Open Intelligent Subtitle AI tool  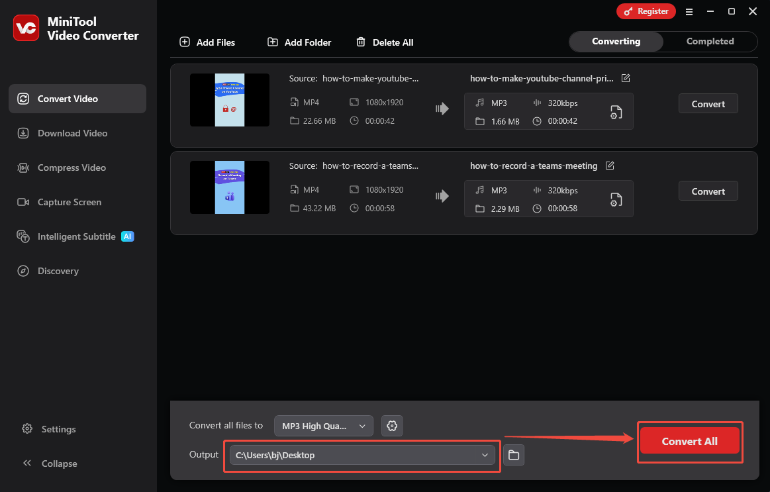click(77, 236)
